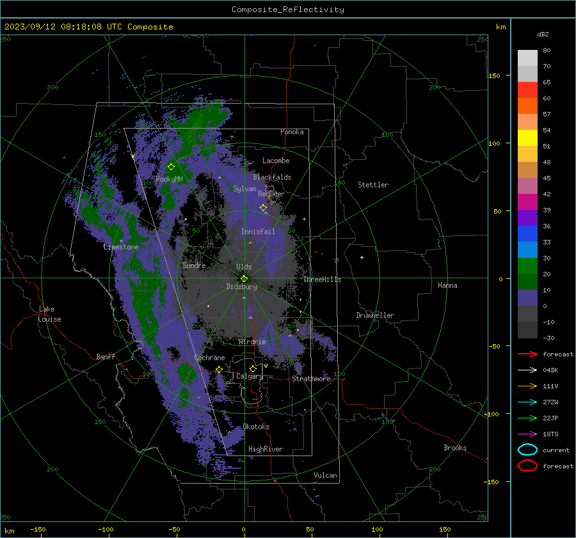Select the RedDeer city label

[271, 194]
